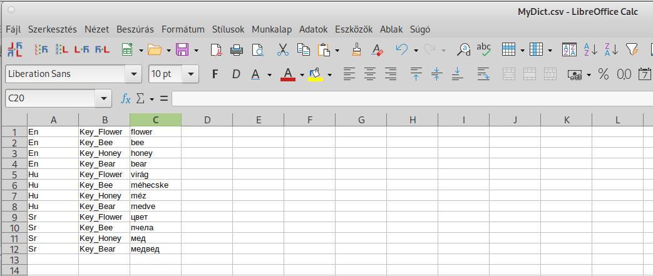Toggle wrap text in cell
653x276 pixels.
[x=483, y=74]
